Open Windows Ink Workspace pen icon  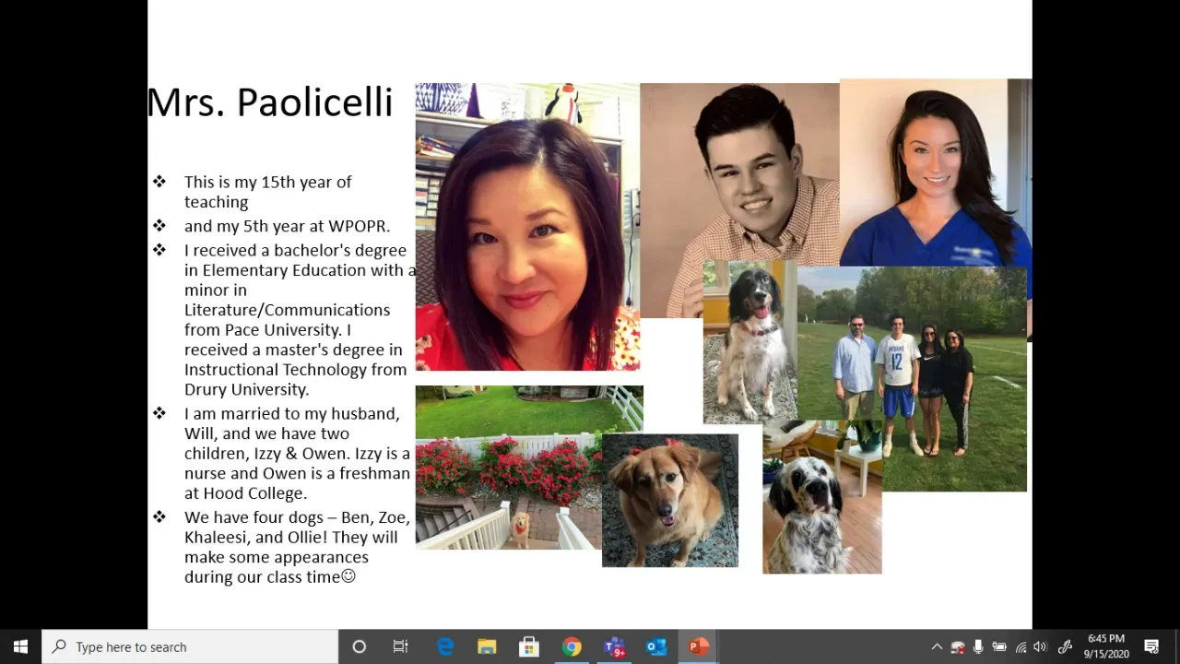[1065, 646]
